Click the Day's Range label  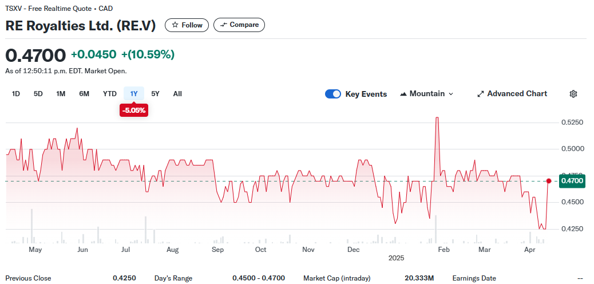pyautogui.click(x=173, y=278)
